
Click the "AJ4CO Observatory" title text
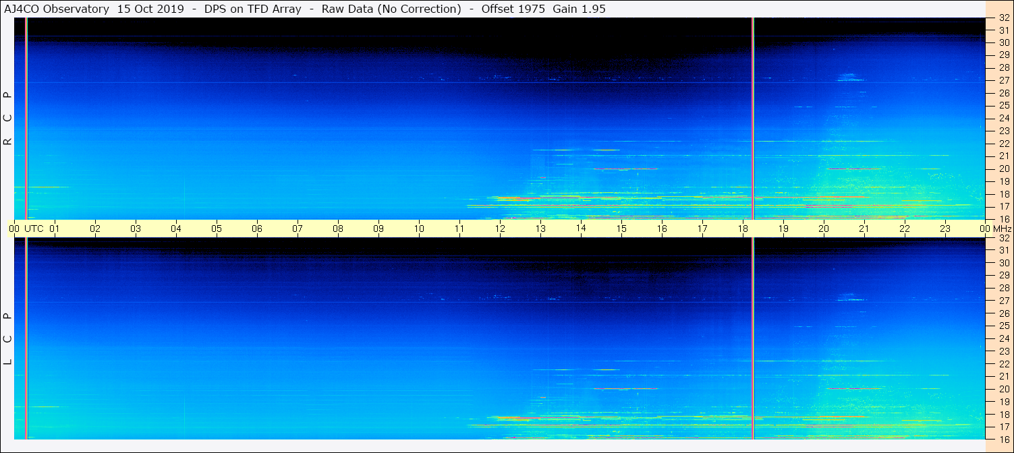click(x=57, y=9)
